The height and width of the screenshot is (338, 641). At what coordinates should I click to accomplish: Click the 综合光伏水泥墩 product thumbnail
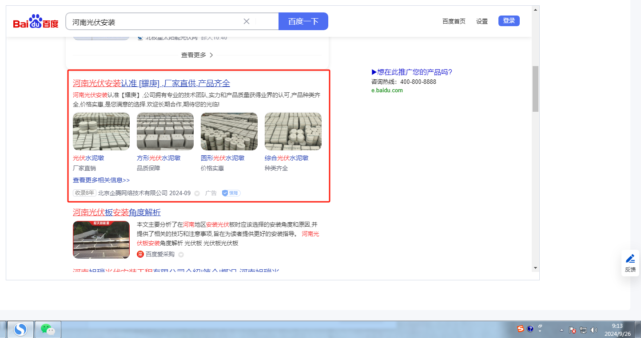click(293, 131)
